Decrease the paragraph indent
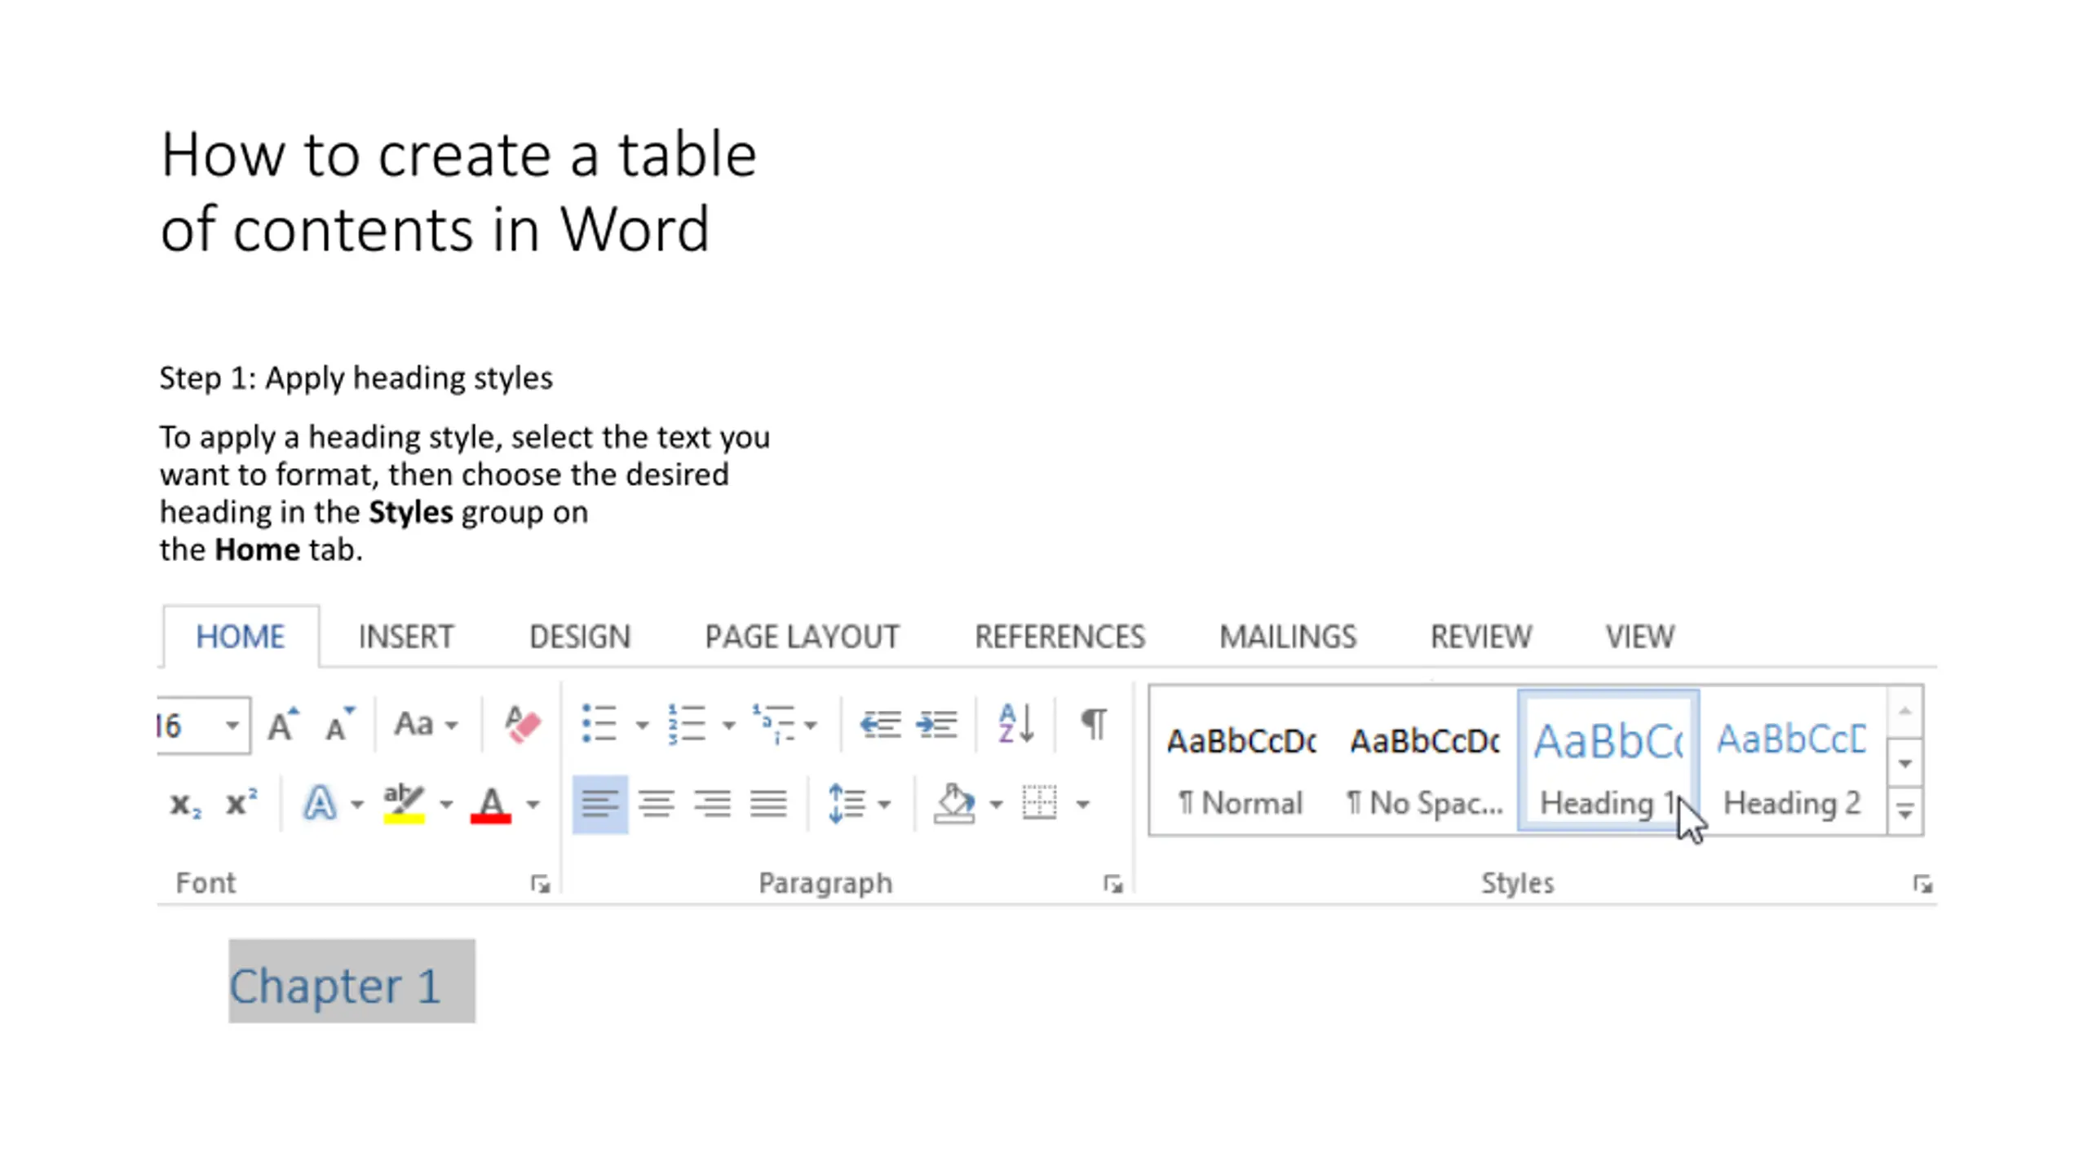 pyautogui.click(x=880, y=724)
